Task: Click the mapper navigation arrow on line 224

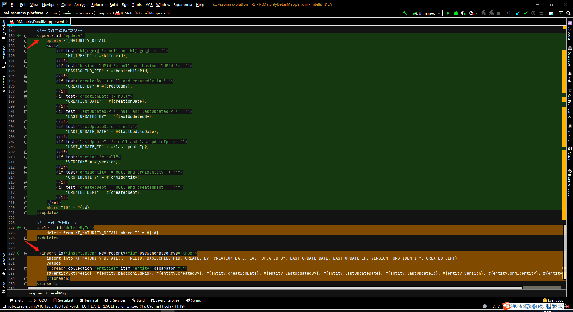Action: click(x=19, y=228)
